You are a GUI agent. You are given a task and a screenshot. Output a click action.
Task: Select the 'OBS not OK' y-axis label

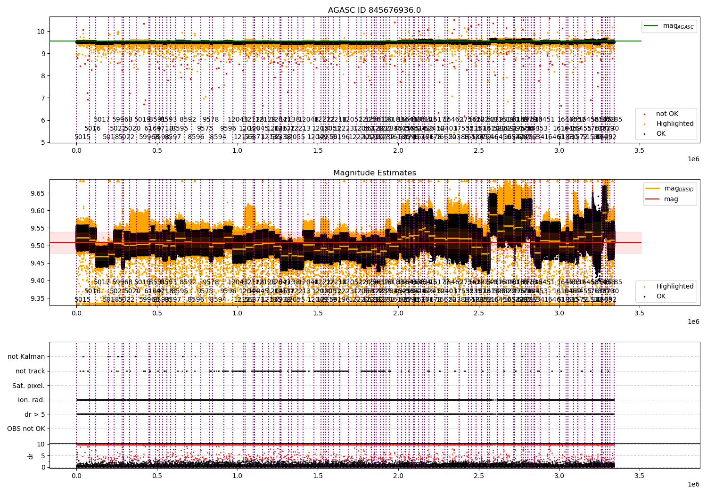(26, 429)
